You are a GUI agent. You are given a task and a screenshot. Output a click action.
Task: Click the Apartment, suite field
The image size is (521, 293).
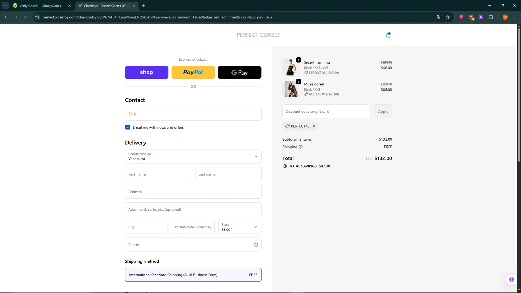(x=193, y=209)
